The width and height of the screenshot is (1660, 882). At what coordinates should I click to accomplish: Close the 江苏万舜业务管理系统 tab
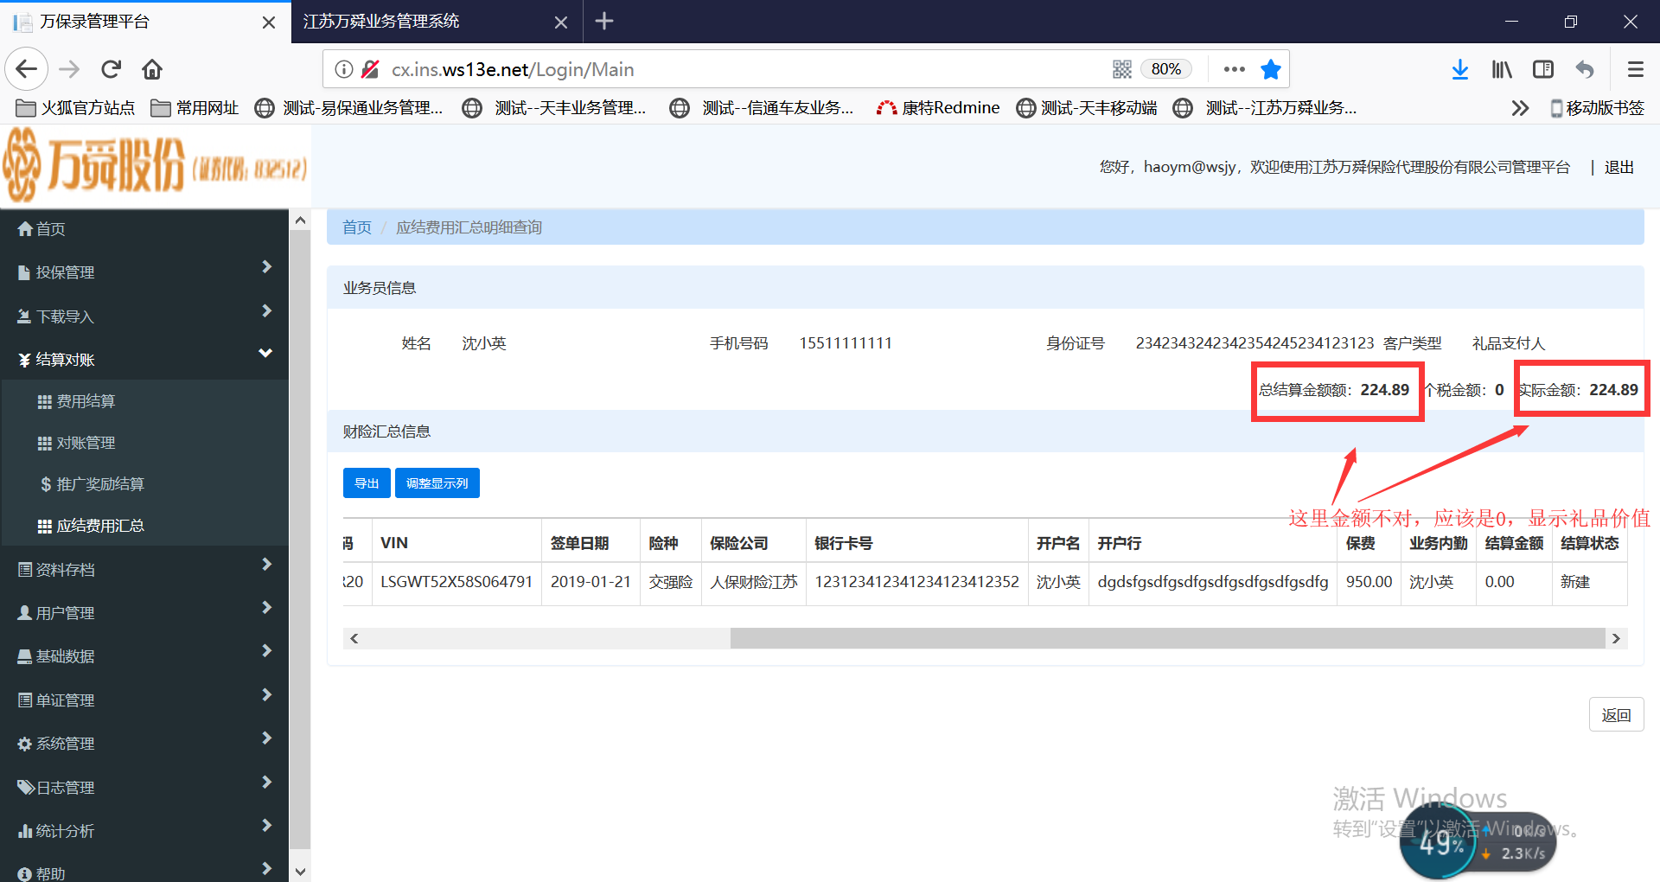[x=561, y=22]
